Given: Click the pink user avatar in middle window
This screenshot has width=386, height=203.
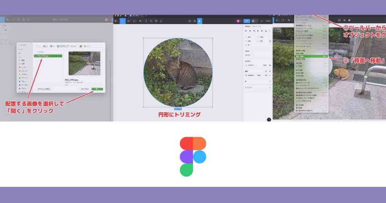Looking at the screenshot, I should (x=238, y=21).
